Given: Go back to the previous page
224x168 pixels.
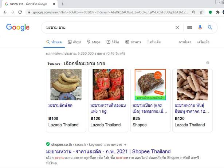Looking at the screenshot, I should click(x=5, y=12).
